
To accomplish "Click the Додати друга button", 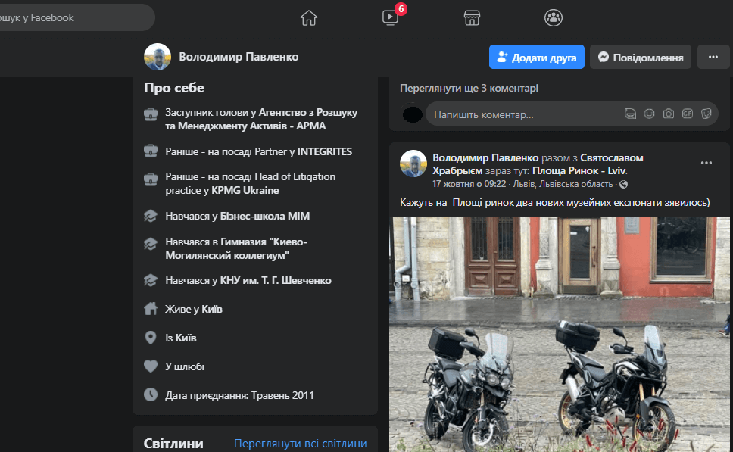I will pos(537,57).
